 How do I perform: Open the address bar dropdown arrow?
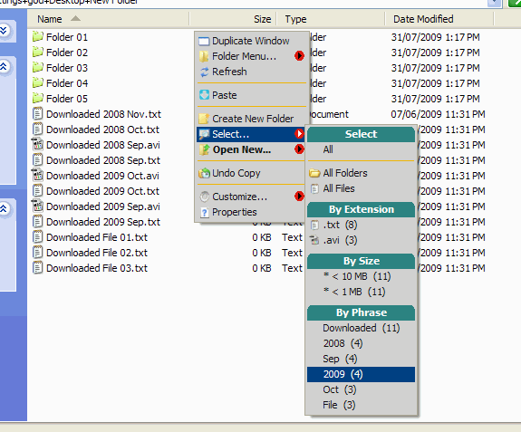pos(494,3)
